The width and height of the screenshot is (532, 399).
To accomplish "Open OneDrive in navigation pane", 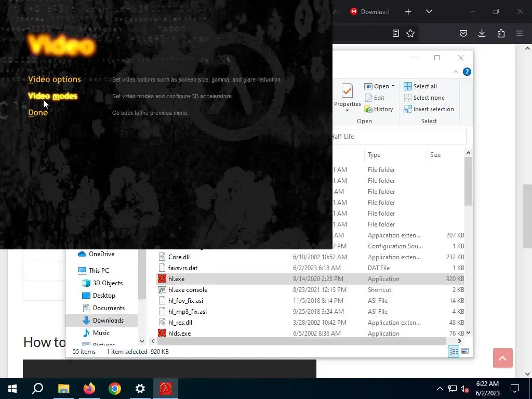I will click(96, 254).
